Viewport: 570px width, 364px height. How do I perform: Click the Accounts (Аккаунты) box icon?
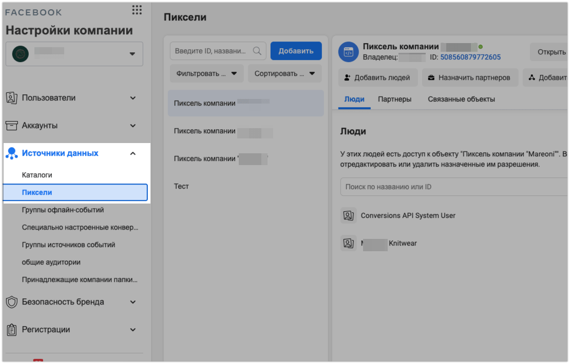(11, 126)
